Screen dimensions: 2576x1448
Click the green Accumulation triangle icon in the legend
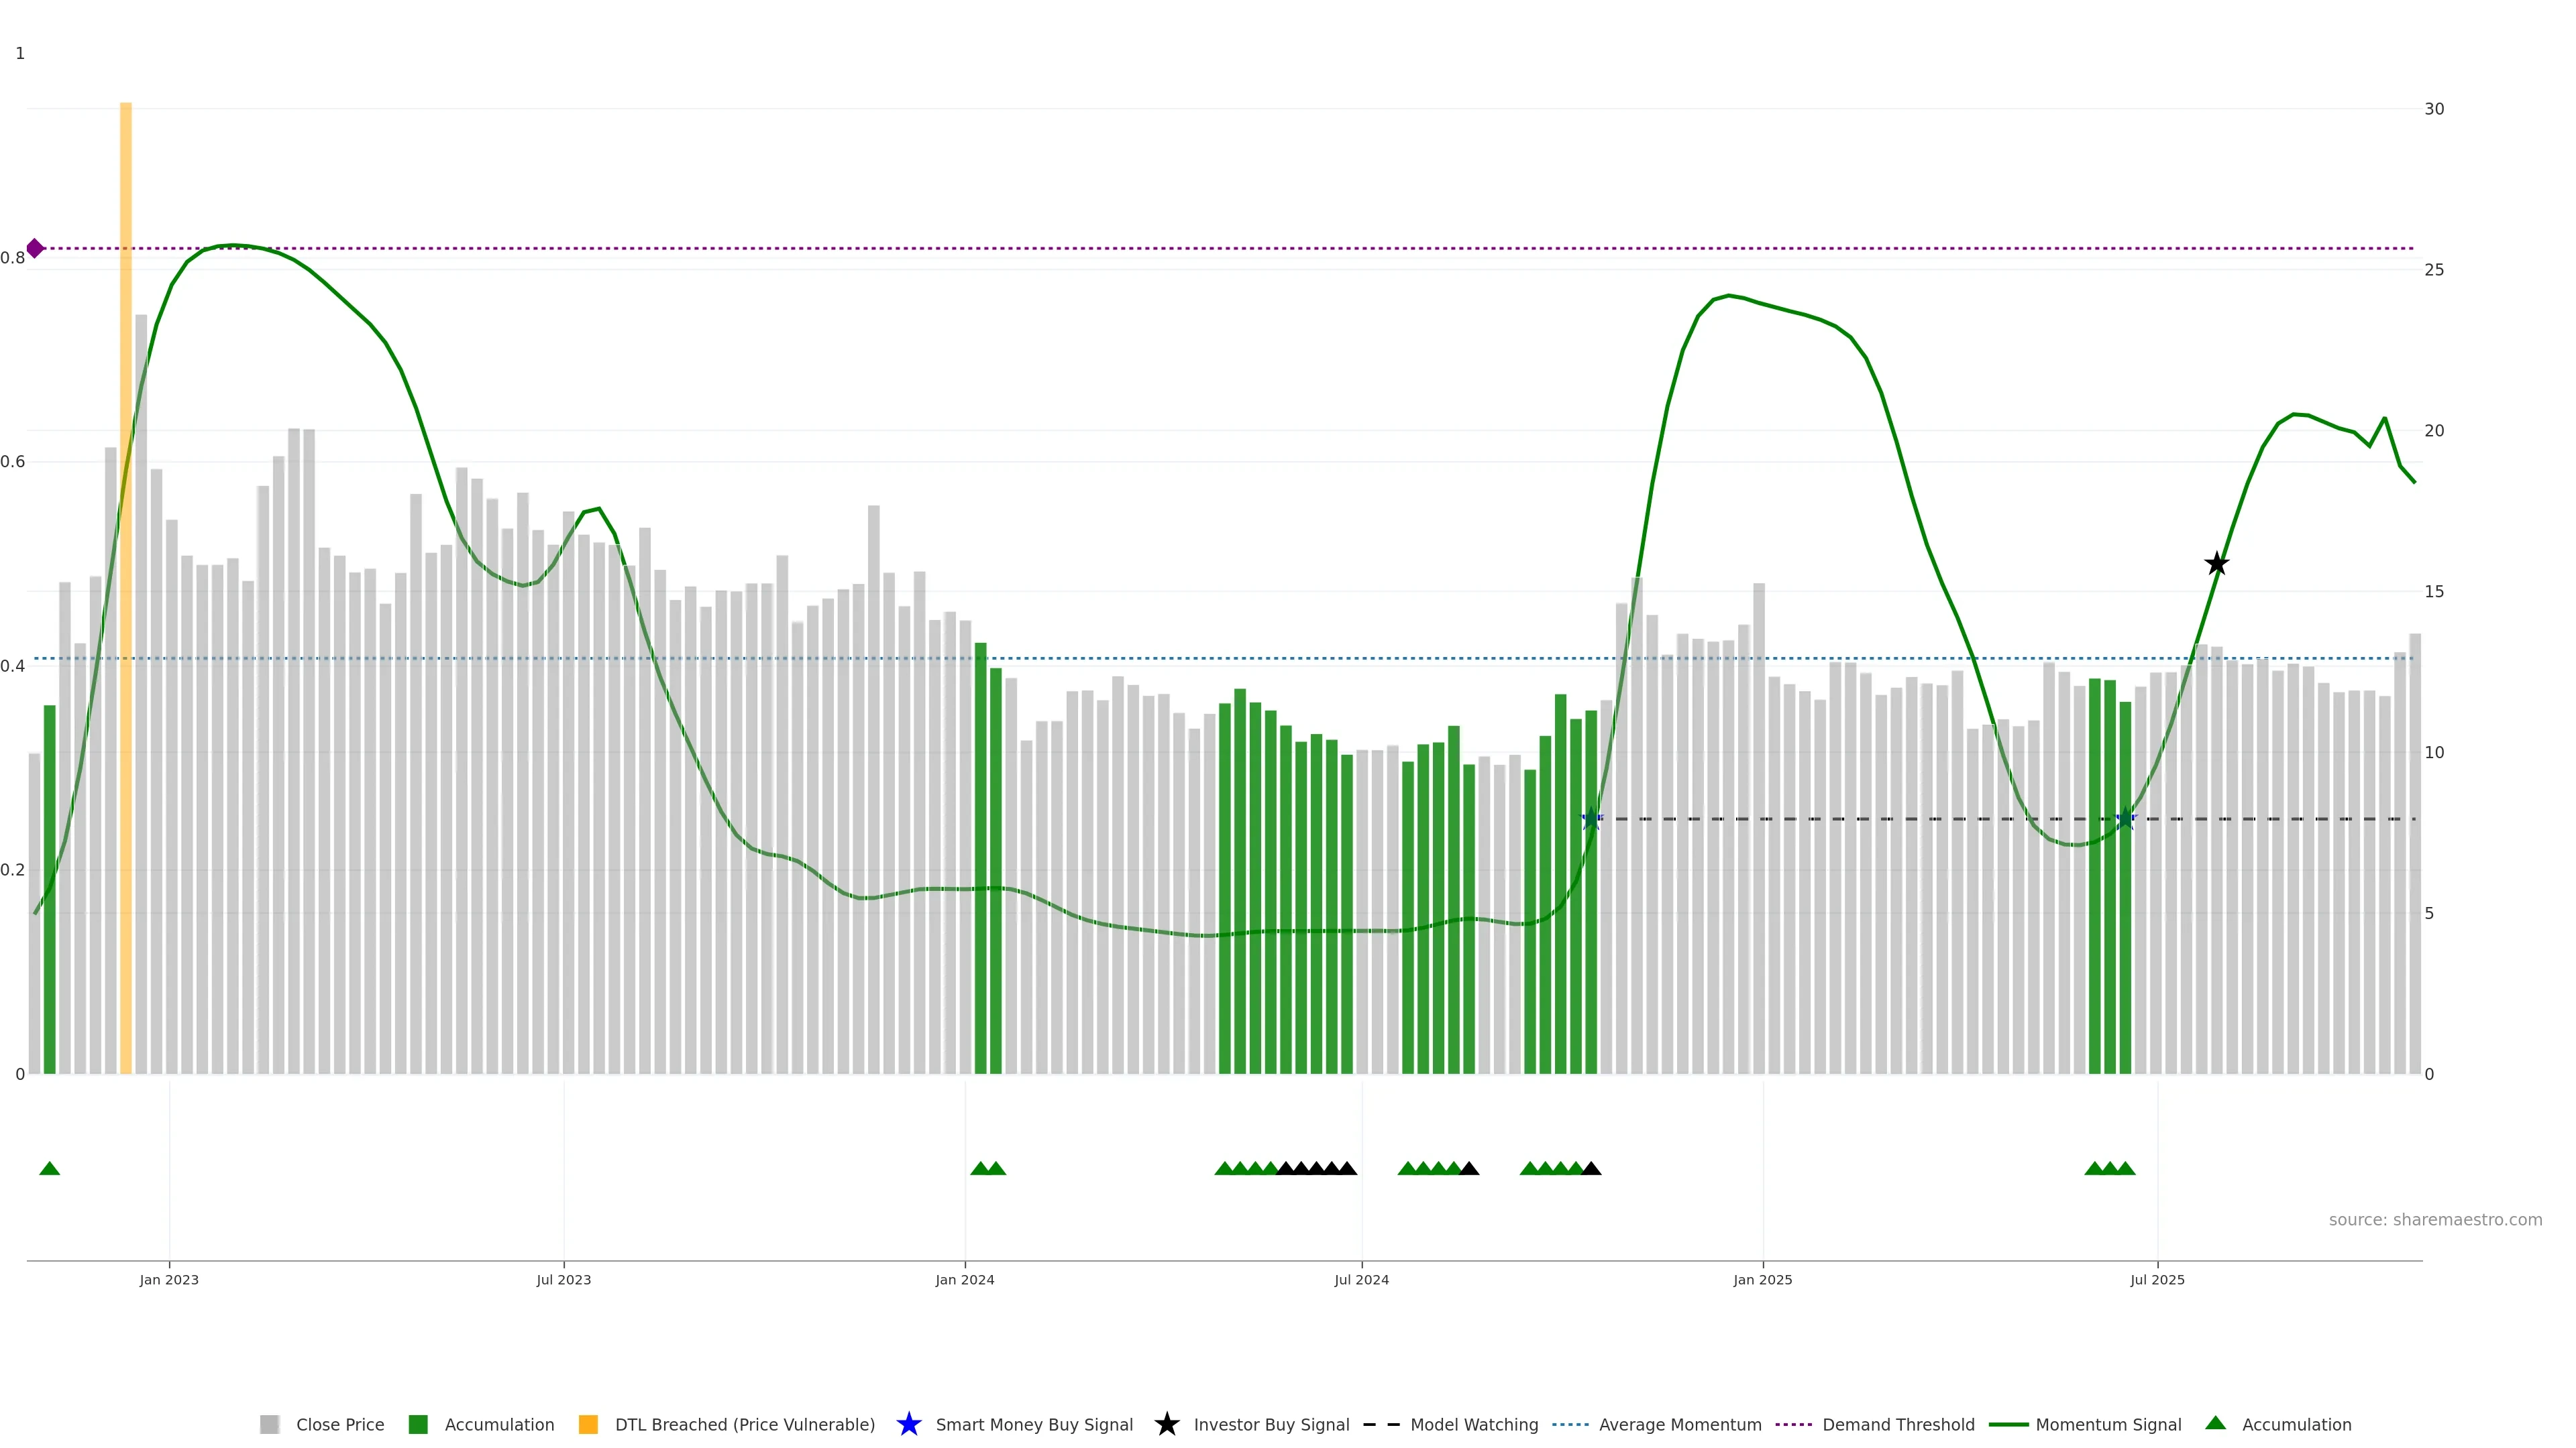pyautogui.click(x=2215, y=1423)
